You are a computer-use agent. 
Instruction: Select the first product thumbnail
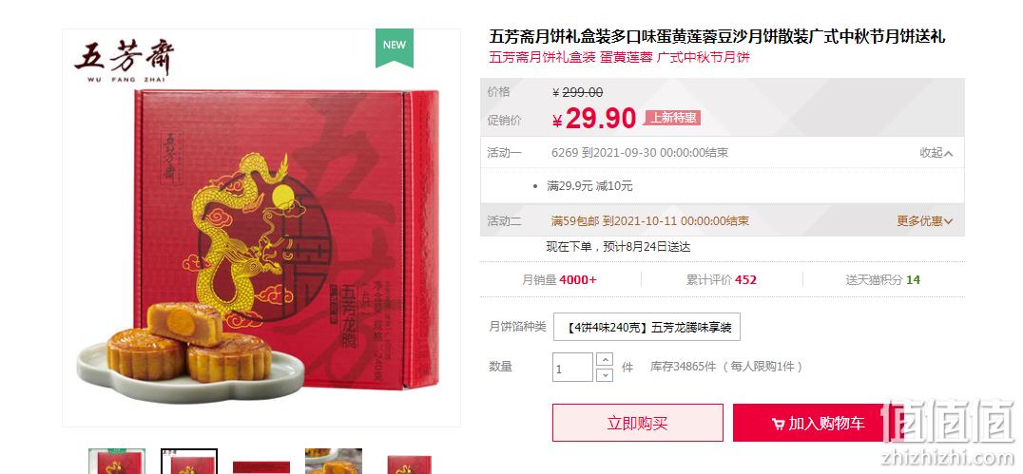pyautogui.click(x=117, y=461)
